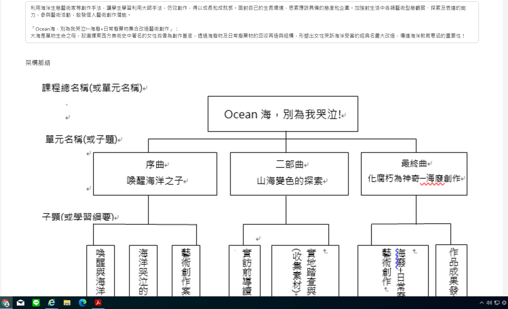
Task: Open Internet Explorer from the taskbar
Action: 51,303
